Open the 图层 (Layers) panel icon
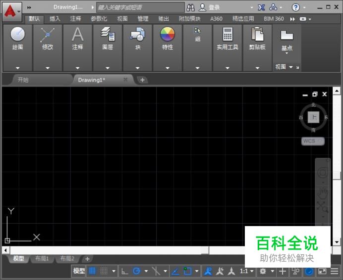Screen dimensions: 343x280 (x=108, y=35)
